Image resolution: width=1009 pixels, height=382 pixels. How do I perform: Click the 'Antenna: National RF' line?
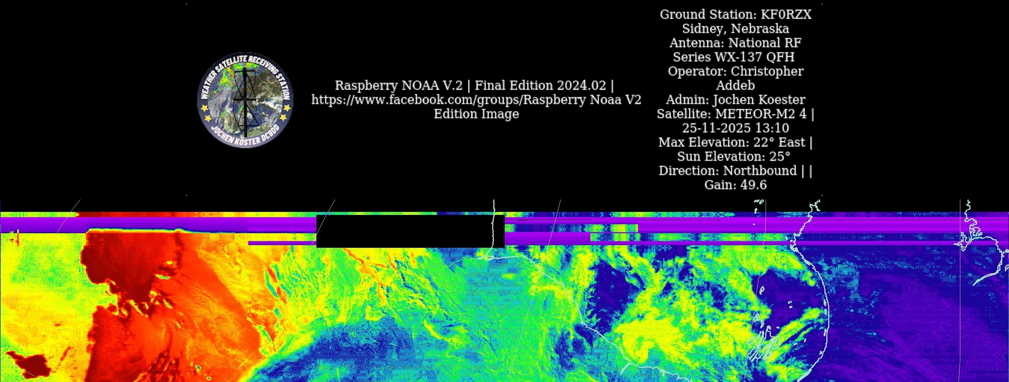[x=735, y=43]
